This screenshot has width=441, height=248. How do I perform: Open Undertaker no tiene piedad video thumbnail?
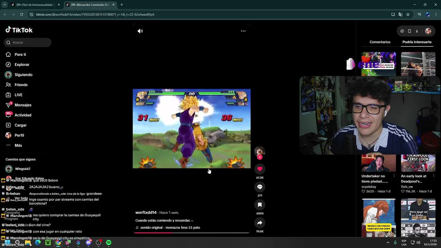[379, 163]
